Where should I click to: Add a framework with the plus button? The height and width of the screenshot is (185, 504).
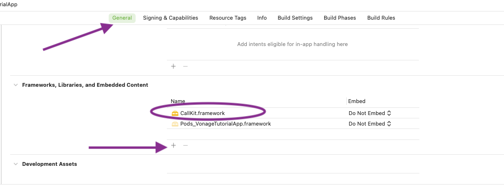[x=174, y=146]
